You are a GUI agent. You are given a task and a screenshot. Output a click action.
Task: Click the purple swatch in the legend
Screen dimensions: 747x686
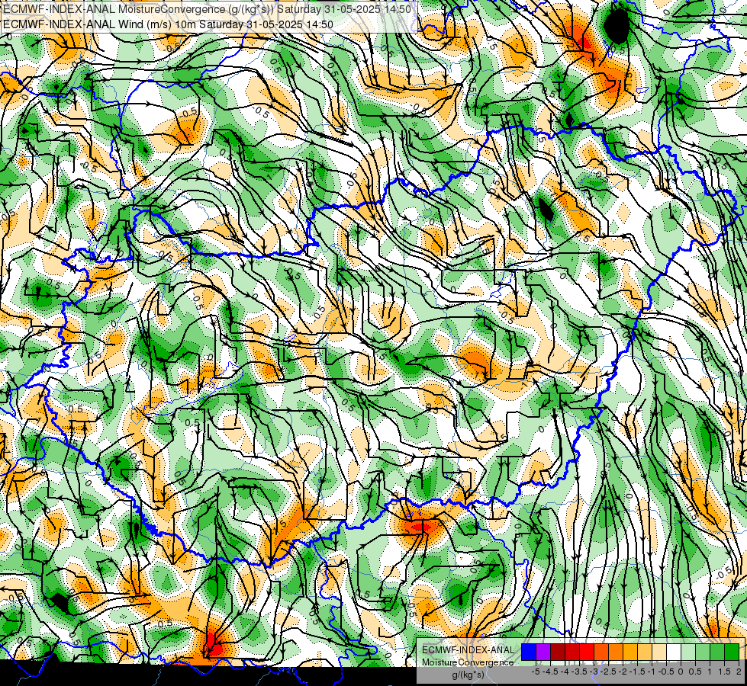(x=543, y=652)
